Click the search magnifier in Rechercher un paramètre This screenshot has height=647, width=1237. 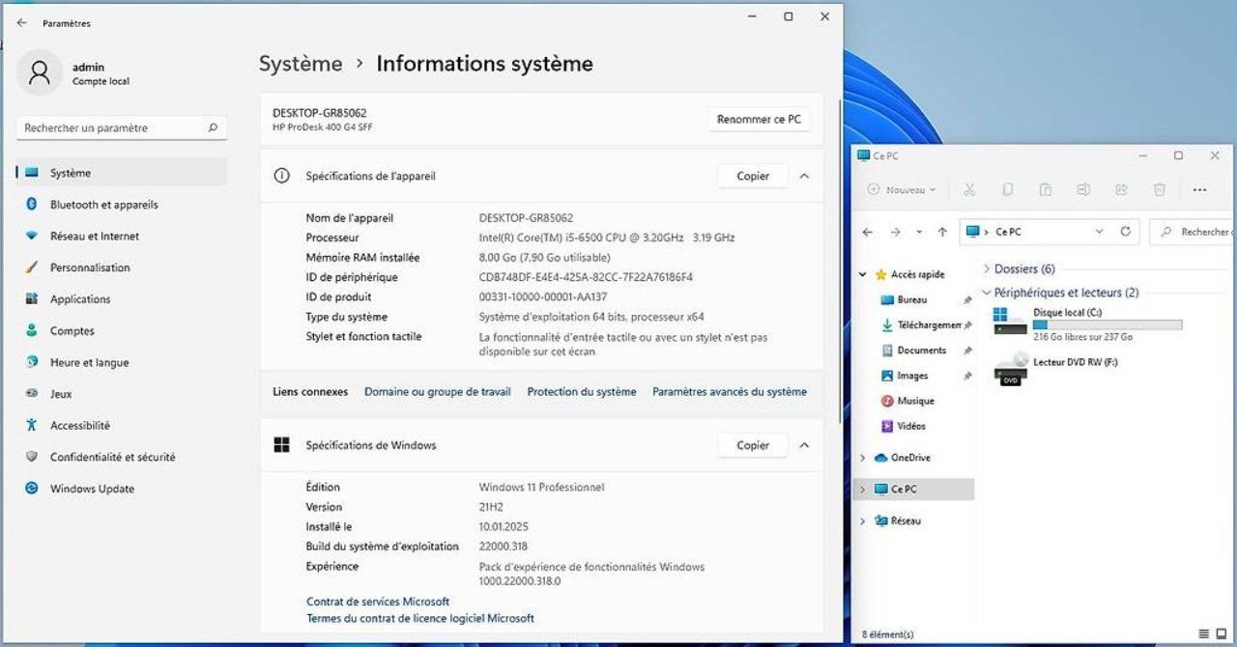(x=213, y=127)
